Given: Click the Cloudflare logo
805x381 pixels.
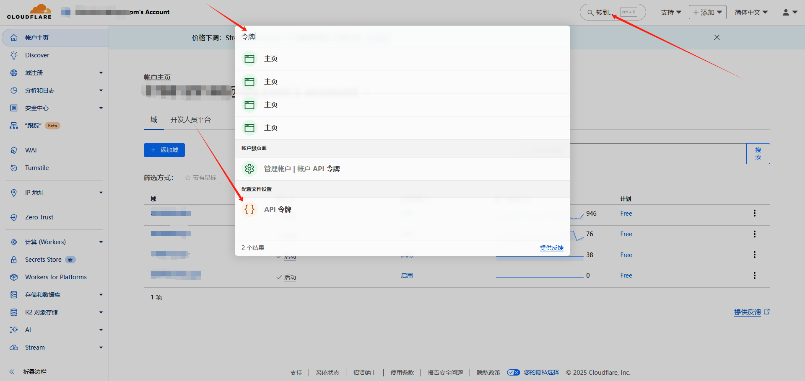Looking at the screenshot, I should click(x=29, y=12).
